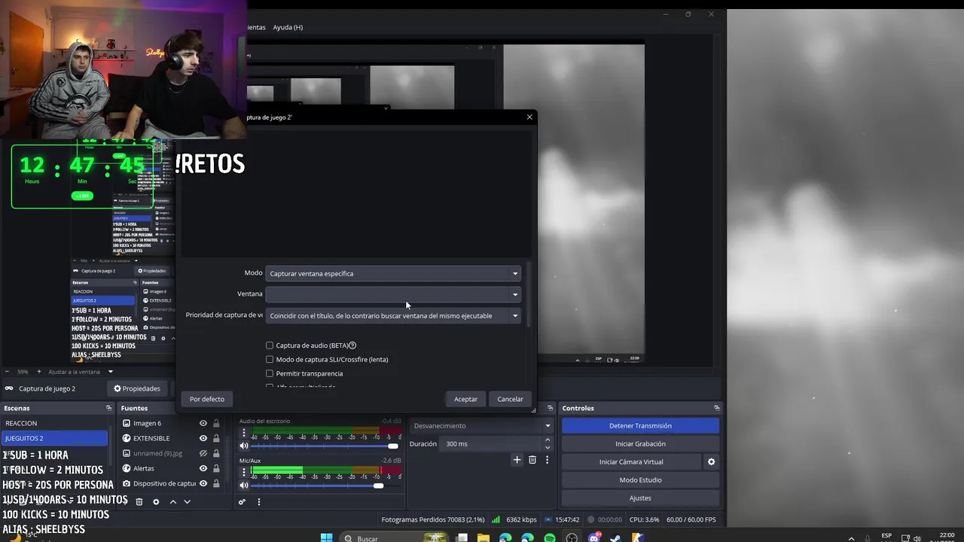Screen dimensions: 964x542
Task: Open transition properties three-dot menu
Action: tap(547, 459)
